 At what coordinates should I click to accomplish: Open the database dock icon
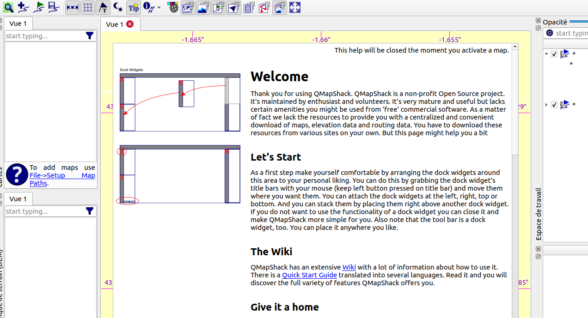pos(249,7)
